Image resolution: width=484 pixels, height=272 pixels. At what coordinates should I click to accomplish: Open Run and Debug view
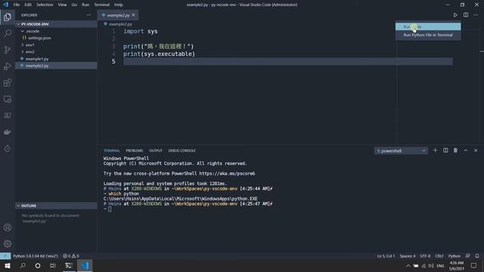click(8, 66)
